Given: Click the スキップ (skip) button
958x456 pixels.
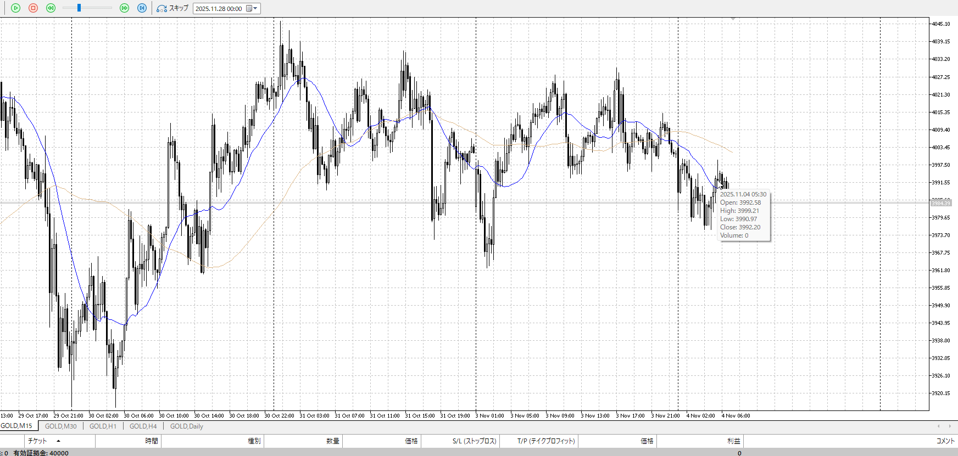Looking at the screenshot, I should click(x=172, y=8).
